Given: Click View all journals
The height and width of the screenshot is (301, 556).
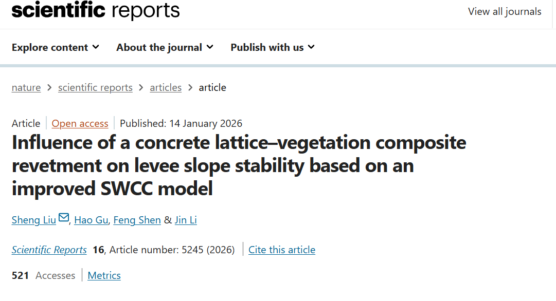Looking at the screenshot, I should click(505, 11).
